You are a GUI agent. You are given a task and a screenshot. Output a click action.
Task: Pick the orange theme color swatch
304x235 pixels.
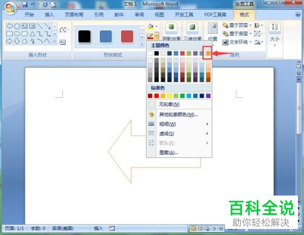click(x=208, y=53)
